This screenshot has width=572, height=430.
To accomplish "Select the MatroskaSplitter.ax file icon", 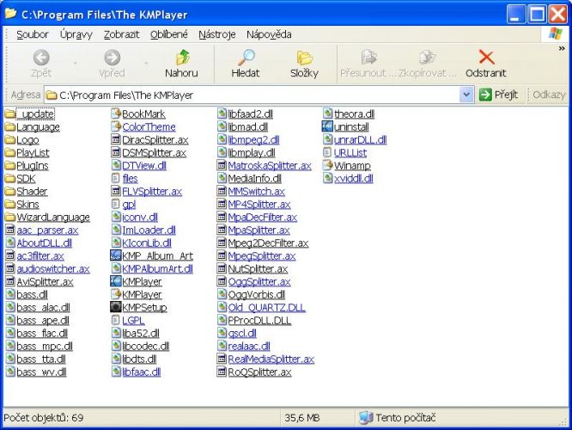I will [x=222, y=165].
